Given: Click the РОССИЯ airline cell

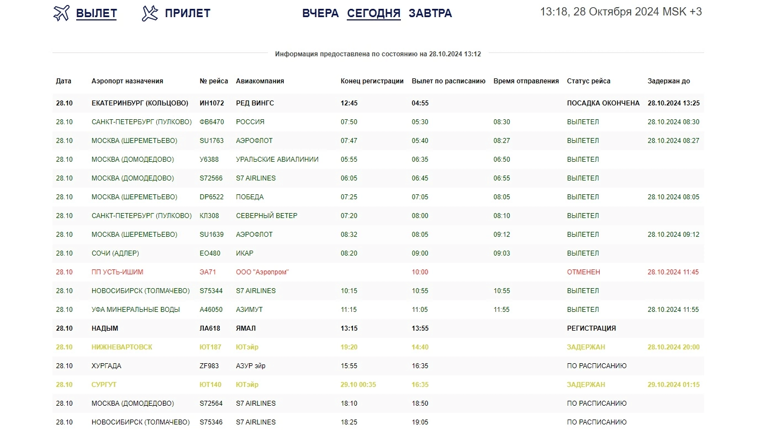Looking at the screenshot, I should pyautogui.click(x=250, y=122).
